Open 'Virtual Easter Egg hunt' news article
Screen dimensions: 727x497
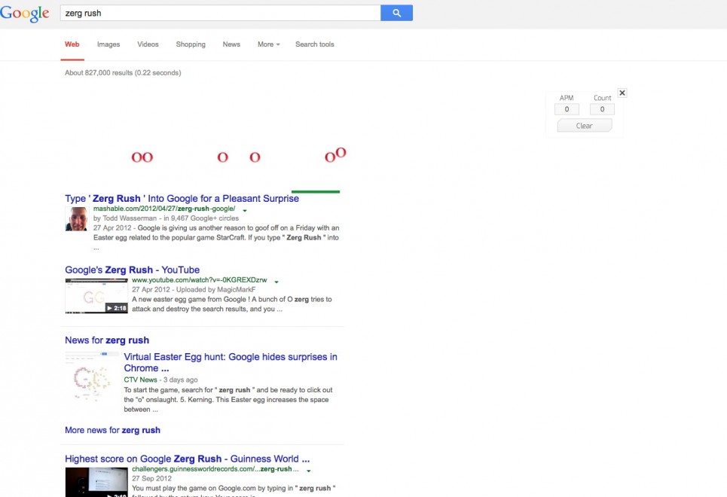pos(231,362)
